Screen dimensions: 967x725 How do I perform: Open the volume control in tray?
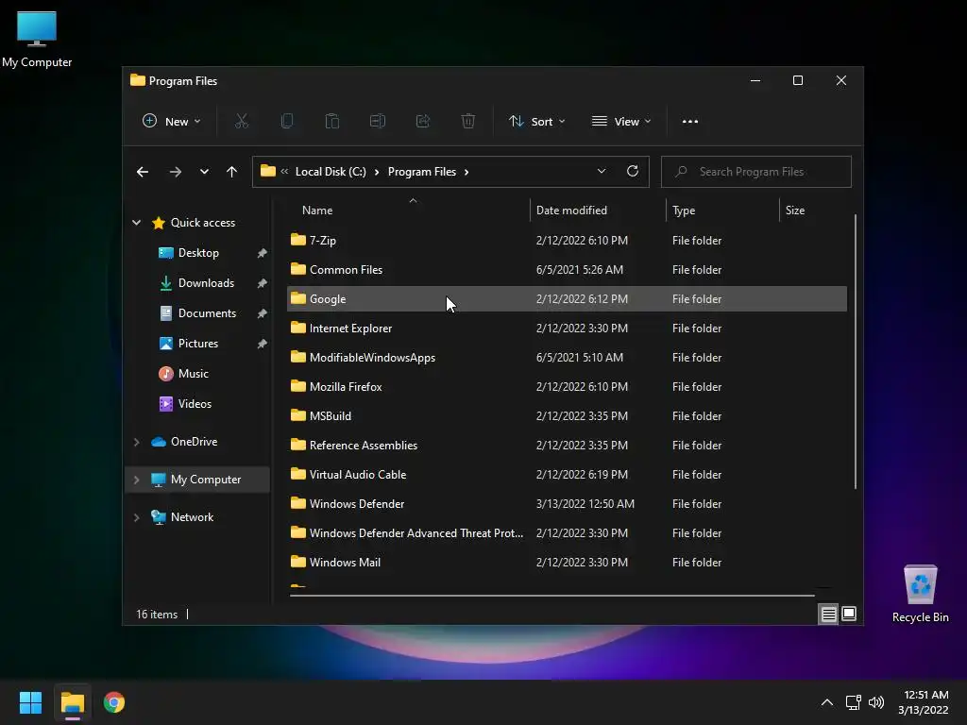[x=875, y=702]
